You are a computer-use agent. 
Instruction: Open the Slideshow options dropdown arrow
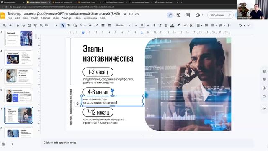click(x=230, y=15)
